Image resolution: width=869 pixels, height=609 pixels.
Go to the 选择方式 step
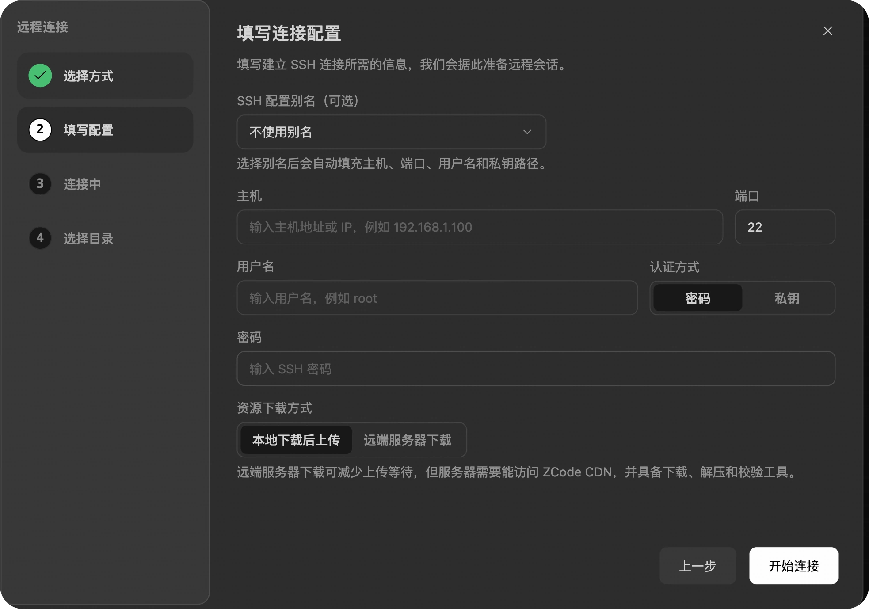click(105, 76)
